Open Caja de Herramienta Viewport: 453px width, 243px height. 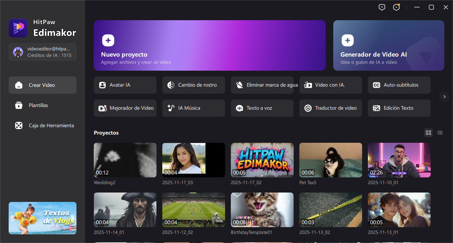(x=42, y=125)
